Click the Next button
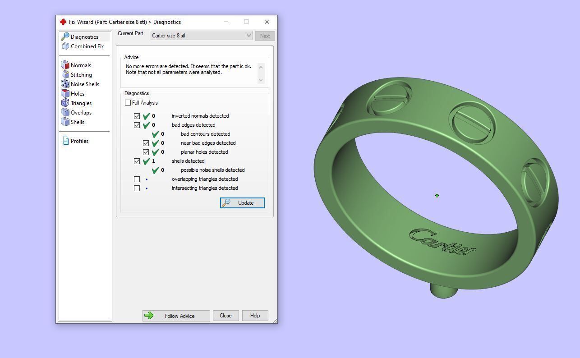This screenshot has height=358, width=580. click(265, 36)
